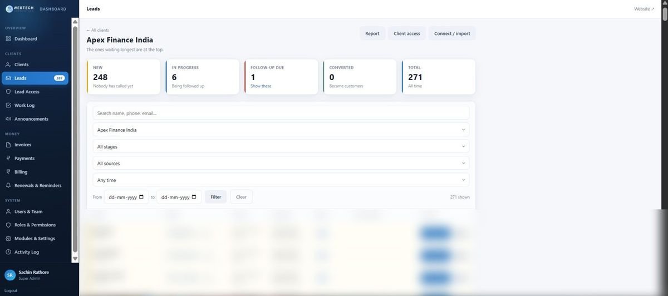Open the All sources dropdown

(x=281, y=163)
